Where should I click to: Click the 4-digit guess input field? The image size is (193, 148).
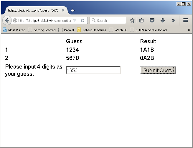93,70
